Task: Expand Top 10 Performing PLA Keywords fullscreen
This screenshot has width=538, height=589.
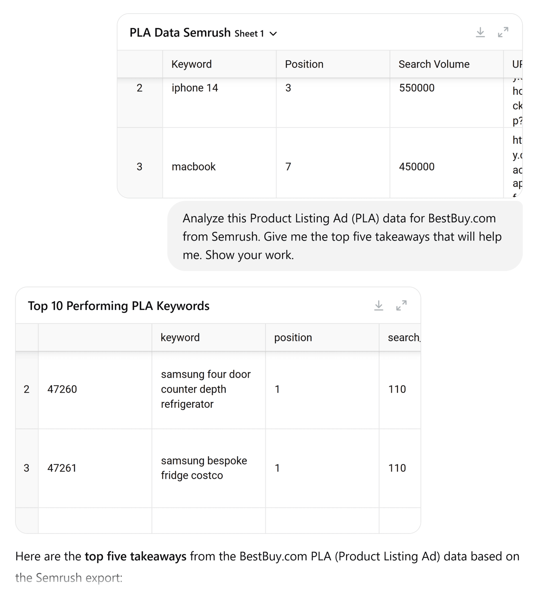Action: [x=401, y=306]
